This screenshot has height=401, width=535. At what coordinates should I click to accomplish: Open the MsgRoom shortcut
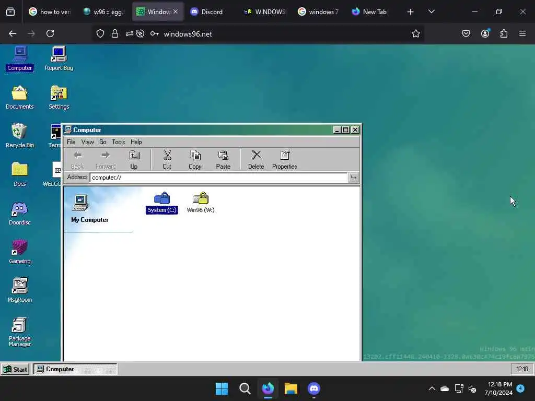click(19, 290)
